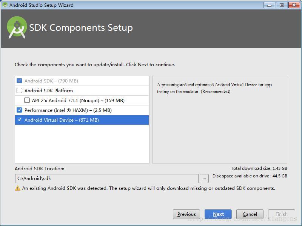Cancel the SDK components setup
Screen dimensions: 302x226
pos(250,214)
